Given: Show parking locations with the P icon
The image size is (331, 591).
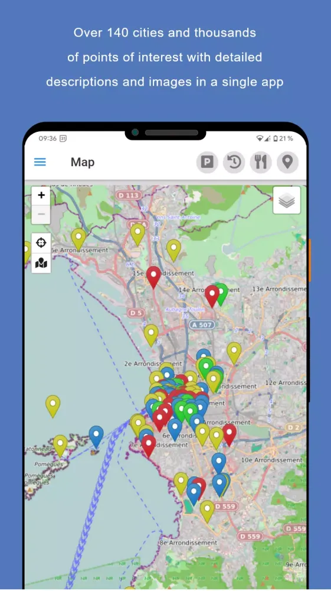Looking at the screenshot, I should coord(207,163).
